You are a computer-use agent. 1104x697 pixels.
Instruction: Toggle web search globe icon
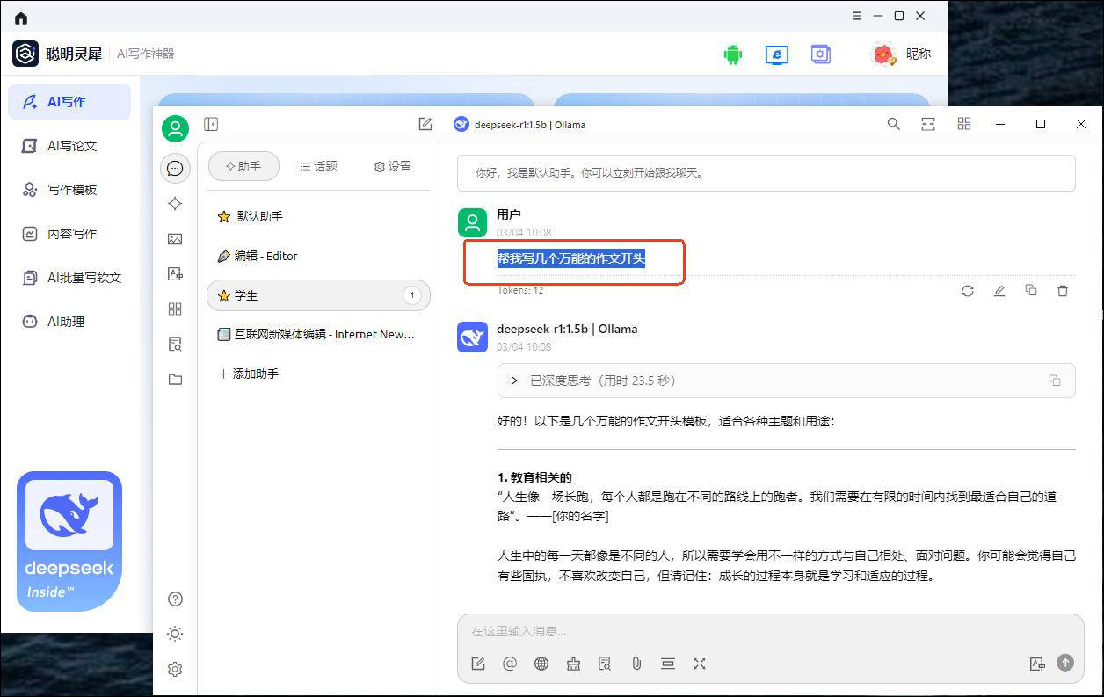click(541, 664)
